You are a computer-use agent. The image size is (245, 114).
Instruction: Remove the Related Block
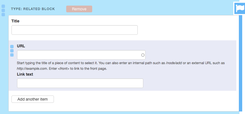tap(79, 9)
